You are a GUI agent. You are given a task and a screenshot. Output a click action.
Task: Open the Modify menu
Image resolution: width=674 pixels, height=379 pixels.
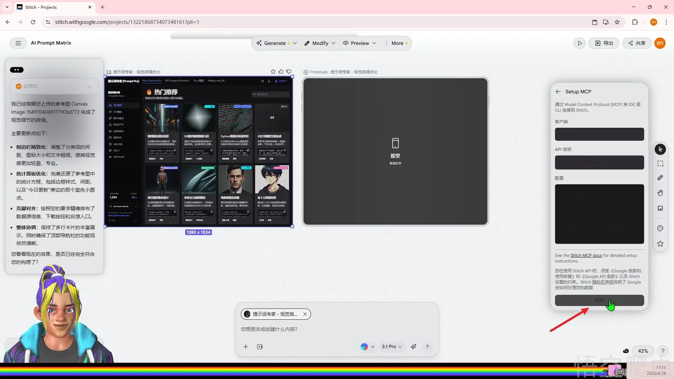coord(320,43)
